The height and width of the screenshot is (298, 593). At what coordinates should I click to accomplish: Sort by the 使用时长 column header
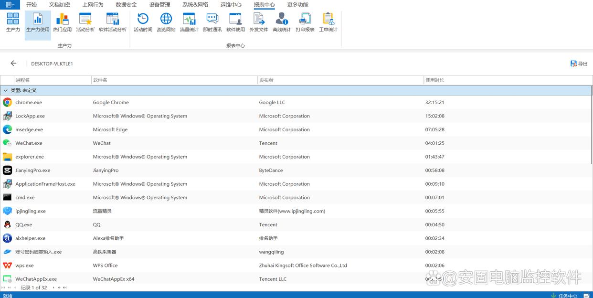coord(434,80)
